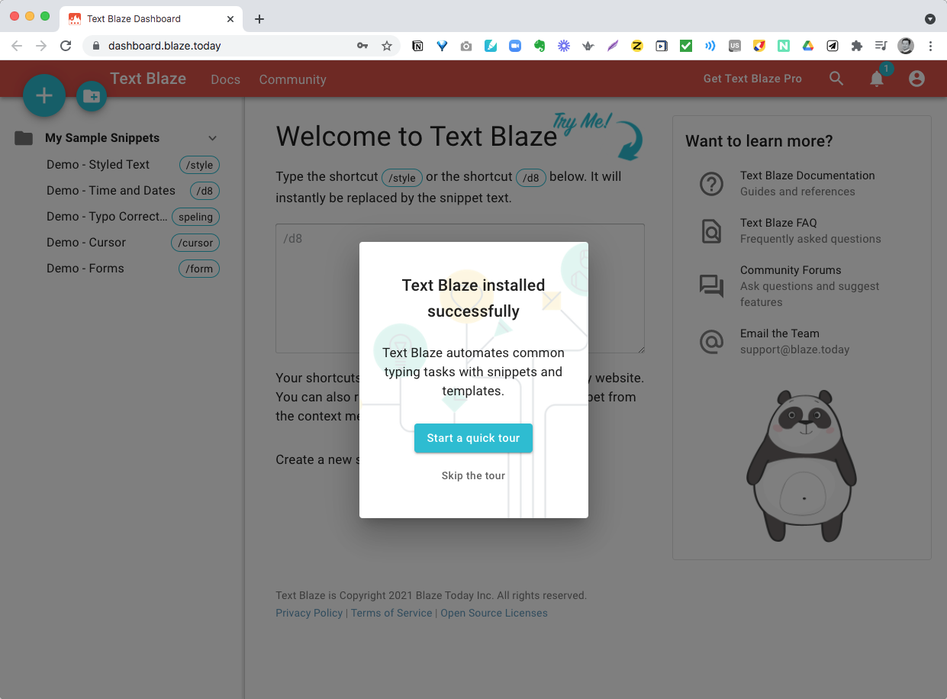
Task: Go back in browser history
Action: tap(17, 46)
